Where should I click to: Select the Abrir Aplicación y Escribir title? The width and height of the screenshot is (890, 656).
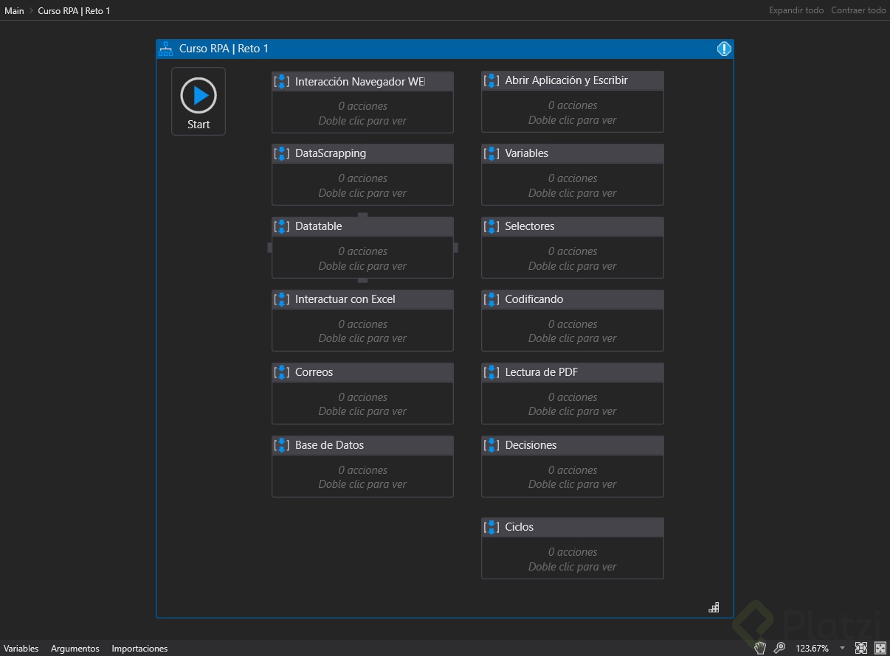pyautogui.click(x=567, y=80)
